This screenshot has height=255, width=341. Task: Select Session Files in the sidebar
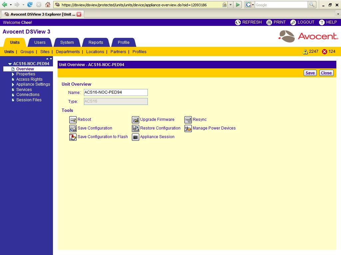(29, 100)
